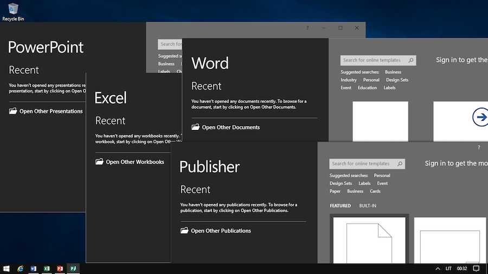
Task: Click the Windows Start button
Action: [7, 269]
